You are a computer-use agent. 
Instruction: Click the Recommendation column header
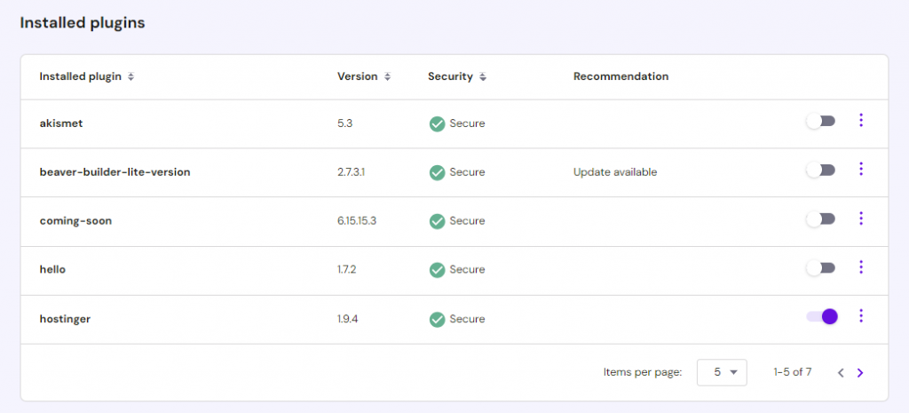click(620, 76)
